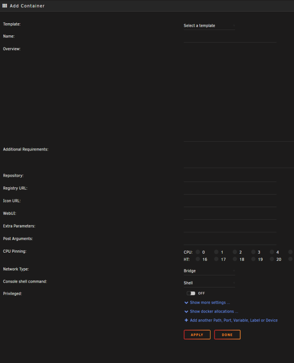Expand Show docker allocations
Image resolution: width=294 pixels, height=363 pixels.
[214, 311]
